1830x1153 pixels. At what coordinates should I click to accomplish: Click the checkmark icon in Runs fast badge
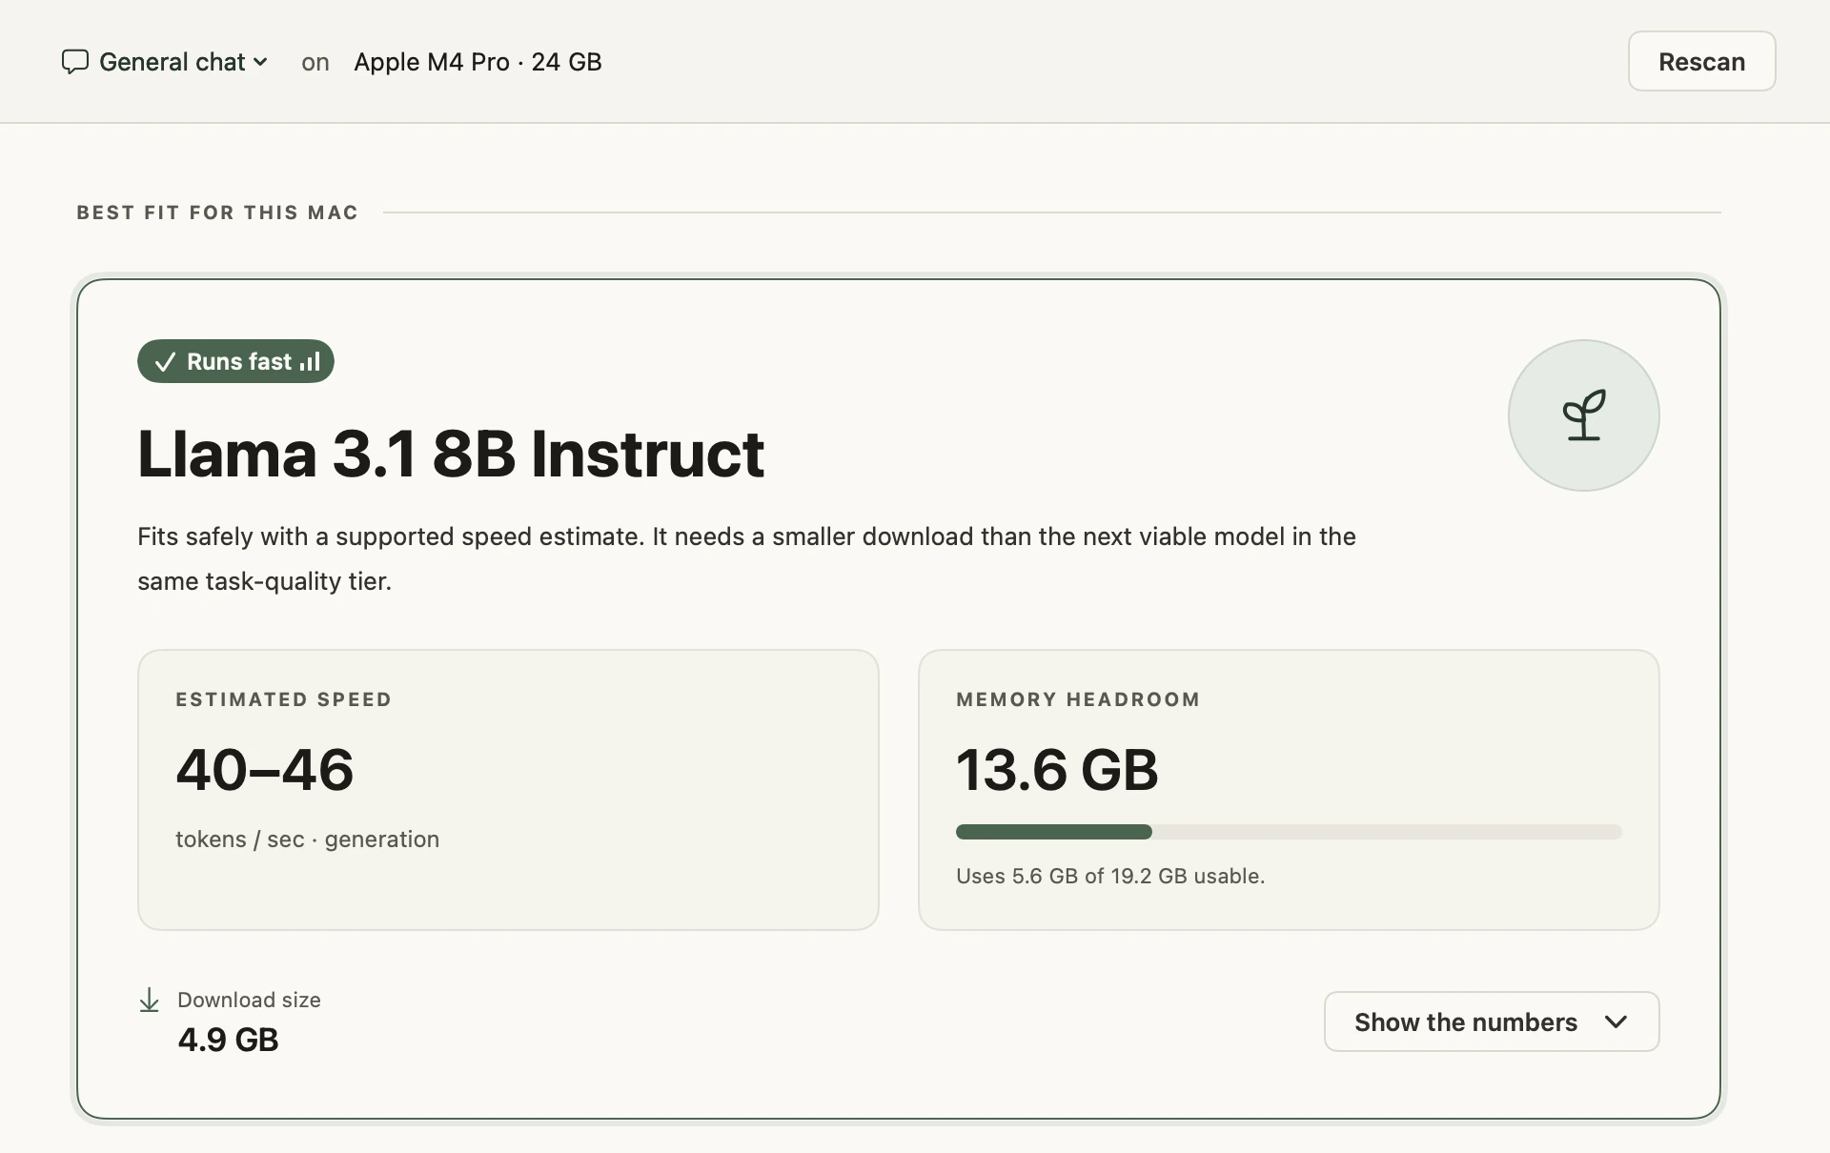[x=165, y=362]
